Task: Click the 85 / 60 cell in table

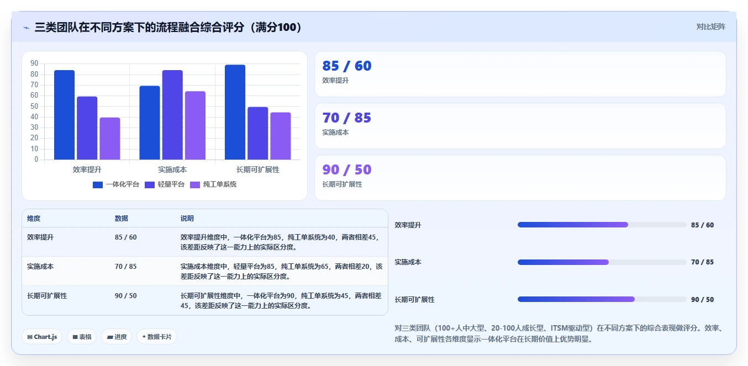Action: [x=126, y=237]
